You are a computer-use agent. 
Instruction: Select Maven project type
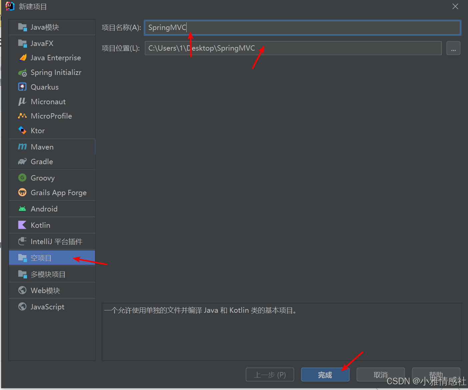(x=52, y=147)
